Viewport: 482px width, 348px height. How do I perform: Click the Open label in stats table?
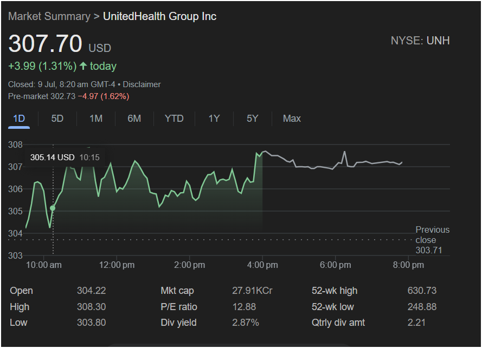click(21, 291)
